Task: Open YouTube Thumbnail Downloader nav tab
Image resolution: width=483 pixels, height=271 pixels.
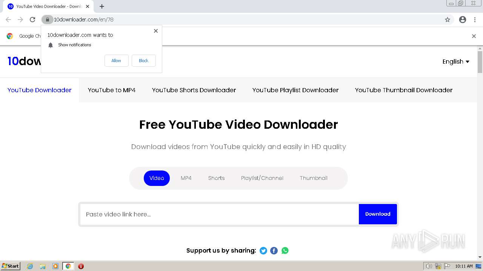Action: [x=404, y=90]
